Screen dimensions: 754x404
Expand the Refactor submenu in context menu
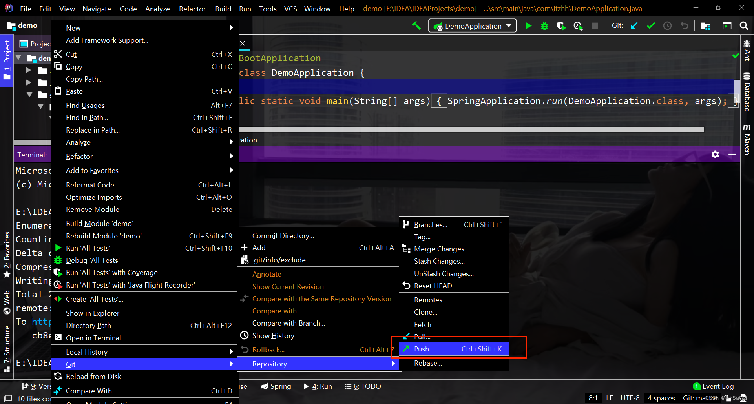pyautogui.click(x=145, y=157)
